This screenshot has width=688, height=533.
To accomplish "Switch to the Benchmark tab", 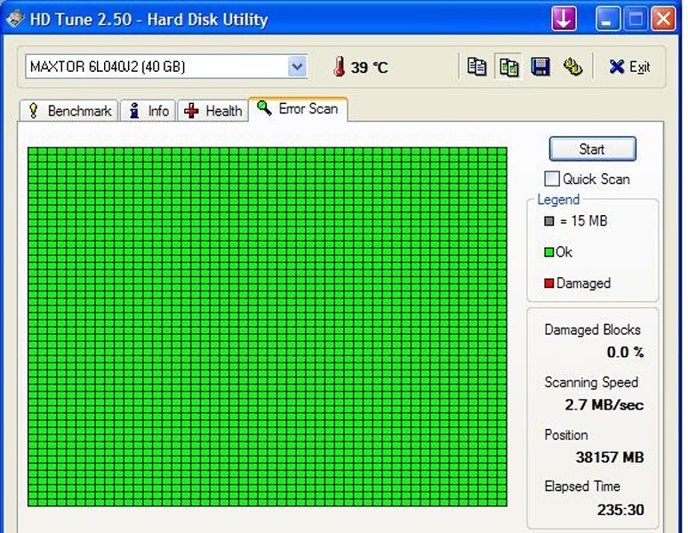I will coord(69,111).
